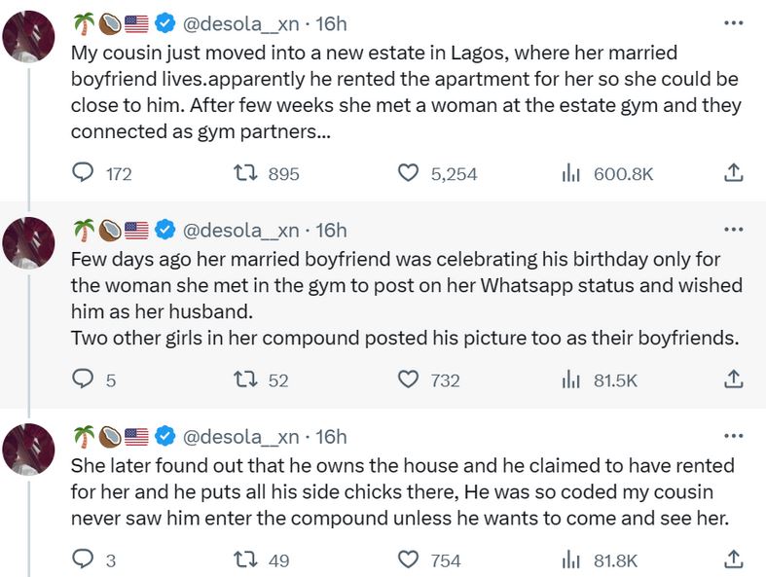Open @desola__xn profile from first tweet
The height and width of the screenshot is (577, 766).
coord(240,23)
